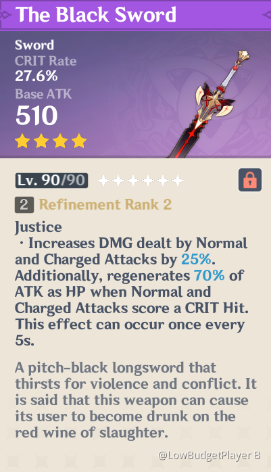This screenshot has height=472, width=271.
Task: Select the third gold rarity star
Action: click(60, 141)
